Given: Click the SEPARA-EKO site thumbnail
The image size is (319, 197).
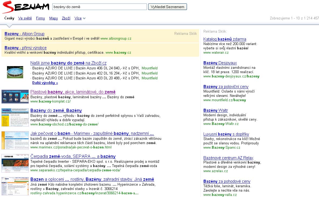Looking at the screenshot, I should (x=15, y=163).
